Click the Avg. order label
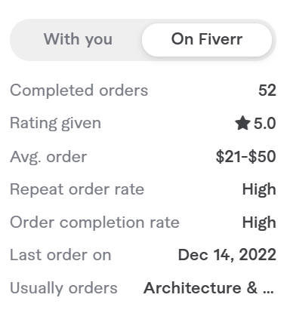Viewport: 293px width, 313px height. (x=48, y=157)
